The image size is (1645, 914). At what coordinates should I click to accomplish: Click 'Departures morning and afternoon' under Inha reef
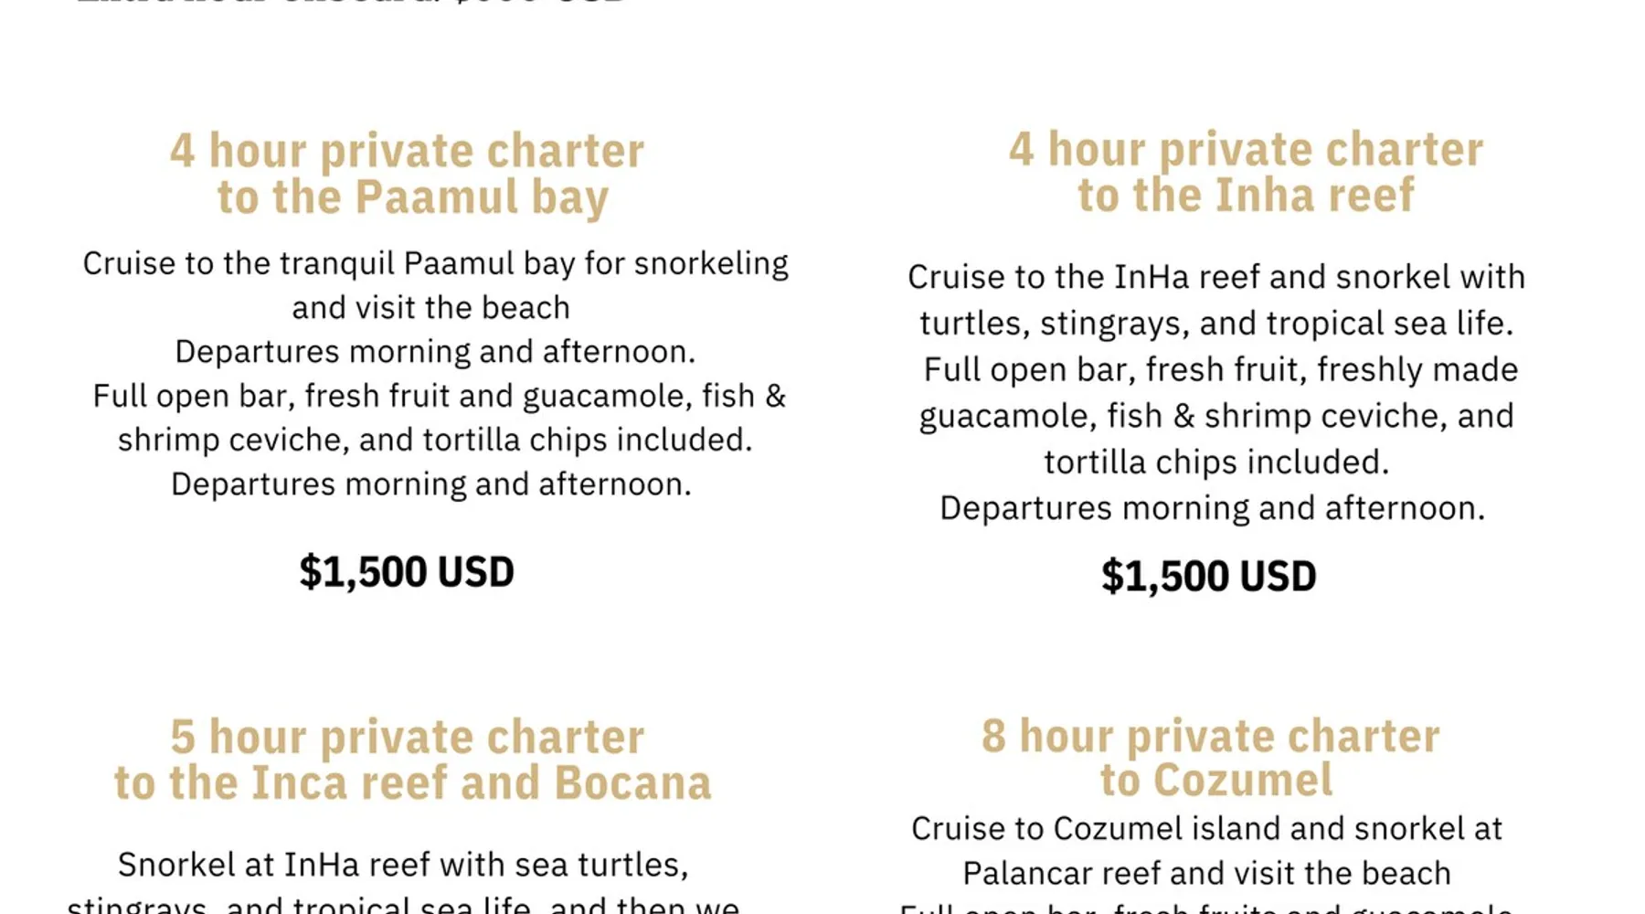point(1213,508)
